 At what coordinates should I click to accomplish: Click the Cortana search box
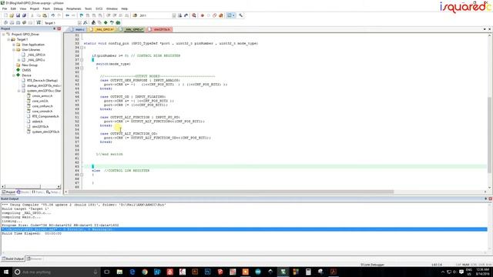coord(56,272)
